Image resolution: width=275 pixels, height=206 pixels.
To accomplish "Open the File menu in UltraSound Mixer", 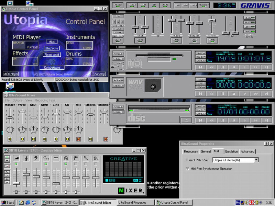I will [x=7, y=100].
